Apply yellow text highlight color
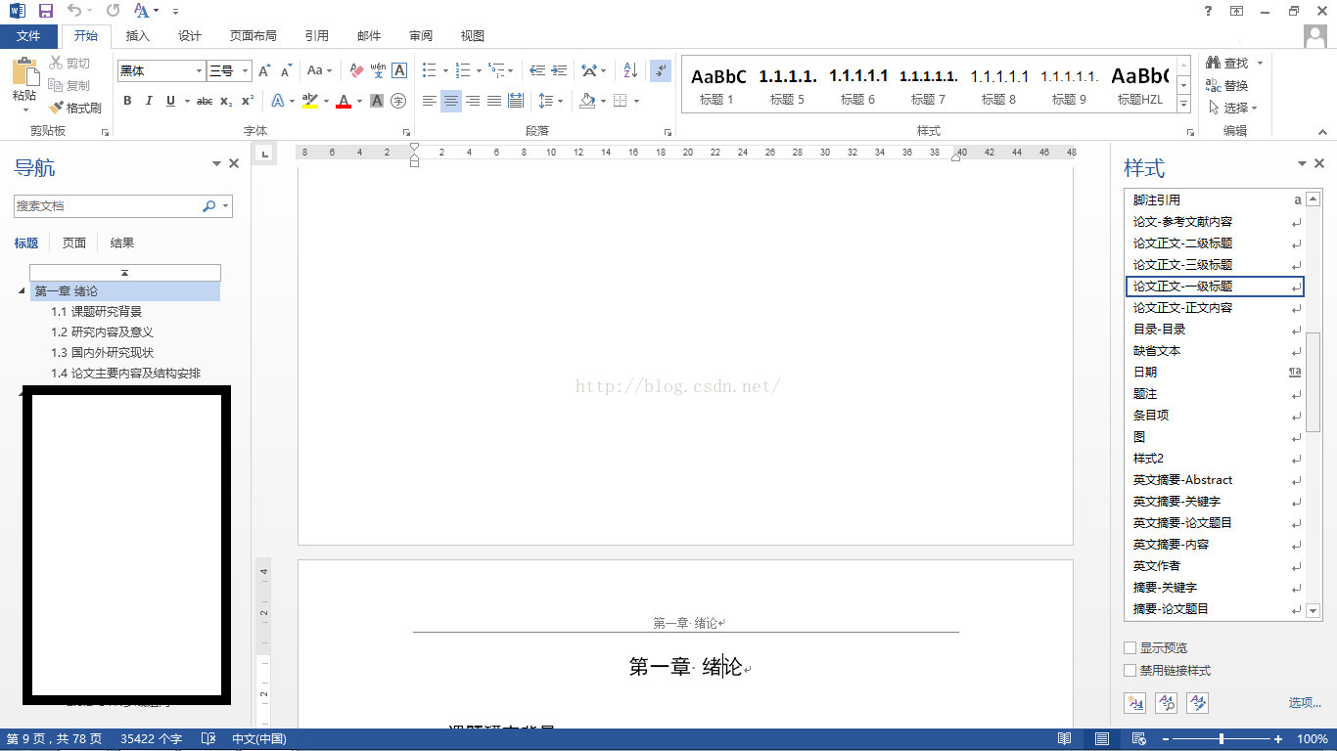Viewport: 1337px width, 751px height. point(310,101)
